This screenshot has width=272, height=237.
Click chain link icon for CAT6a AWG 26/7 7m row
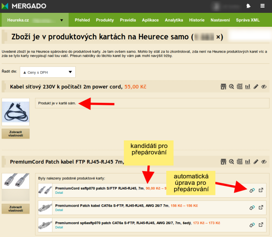tap(252, 207)
